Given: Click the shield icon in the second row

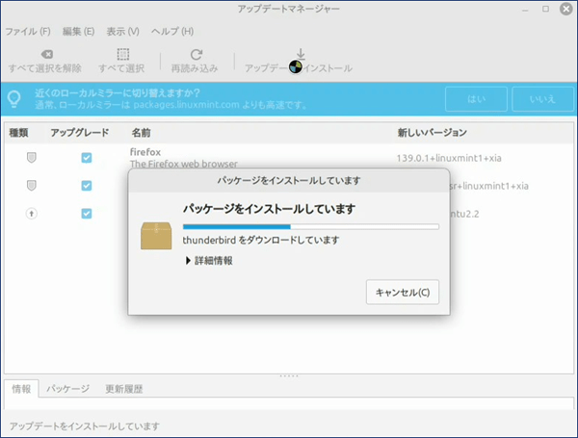Looking at the screenshot, I should click(32, 185).
